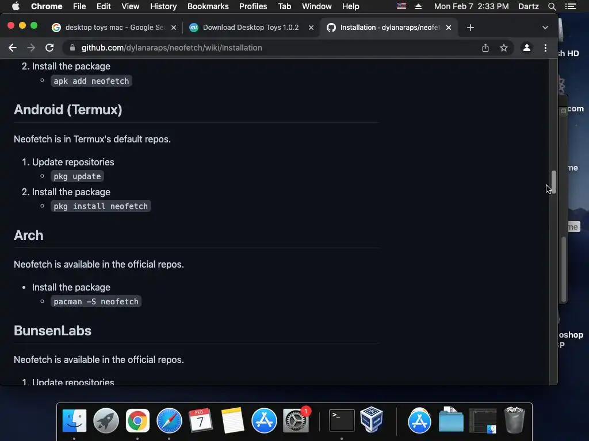Switch to the Download Desktop Toys tab

(x=251, y=28)
